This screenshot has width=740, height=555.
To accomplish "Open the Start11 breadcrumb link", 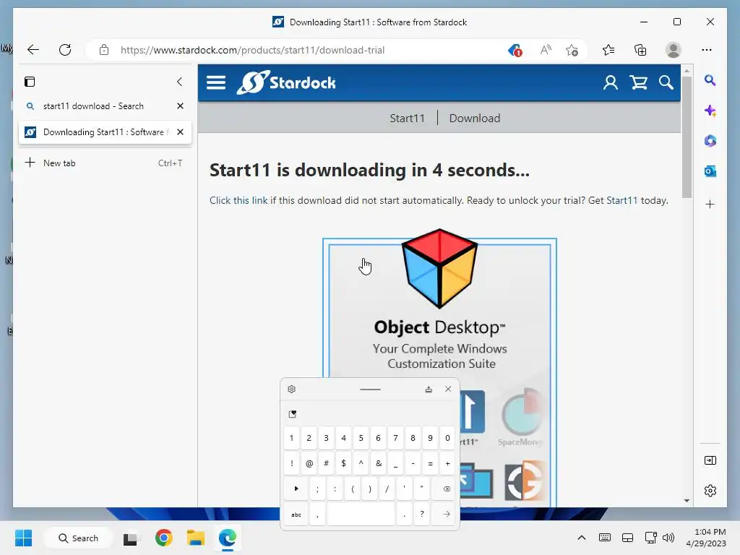I will pyautogui.click(x=407, y=119).
